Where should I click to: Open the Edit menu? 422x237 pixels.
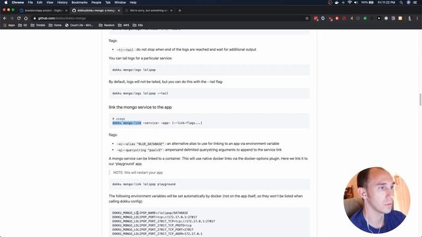pos(40,3)
